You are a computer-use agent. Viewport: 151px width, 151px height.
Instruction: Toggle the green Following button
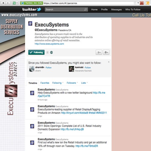pyautogui.click(x=36, y=52)
